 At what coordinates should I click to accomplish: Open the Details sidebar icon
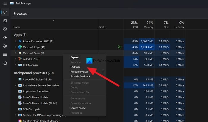tap(5, 55)
